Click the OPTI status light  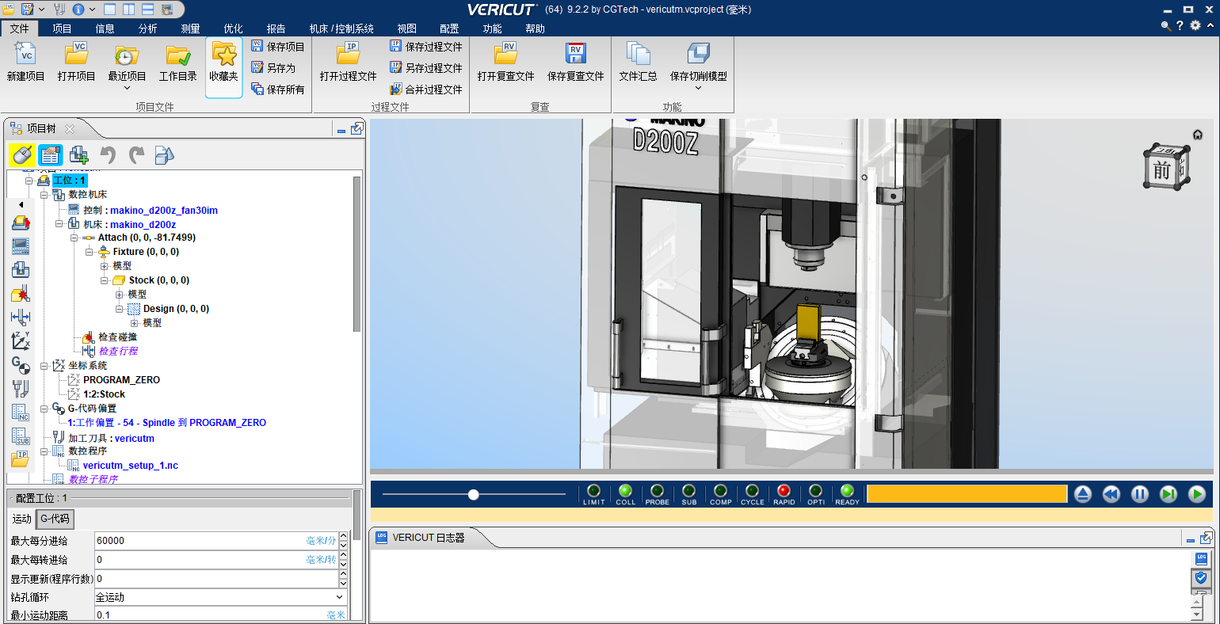pyautogui.click(x=816, y=491)
